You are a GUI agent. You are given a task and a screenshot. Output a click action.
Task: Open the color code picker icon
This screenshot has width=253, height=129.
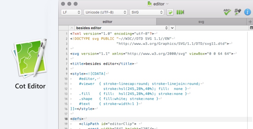[237, 12]
